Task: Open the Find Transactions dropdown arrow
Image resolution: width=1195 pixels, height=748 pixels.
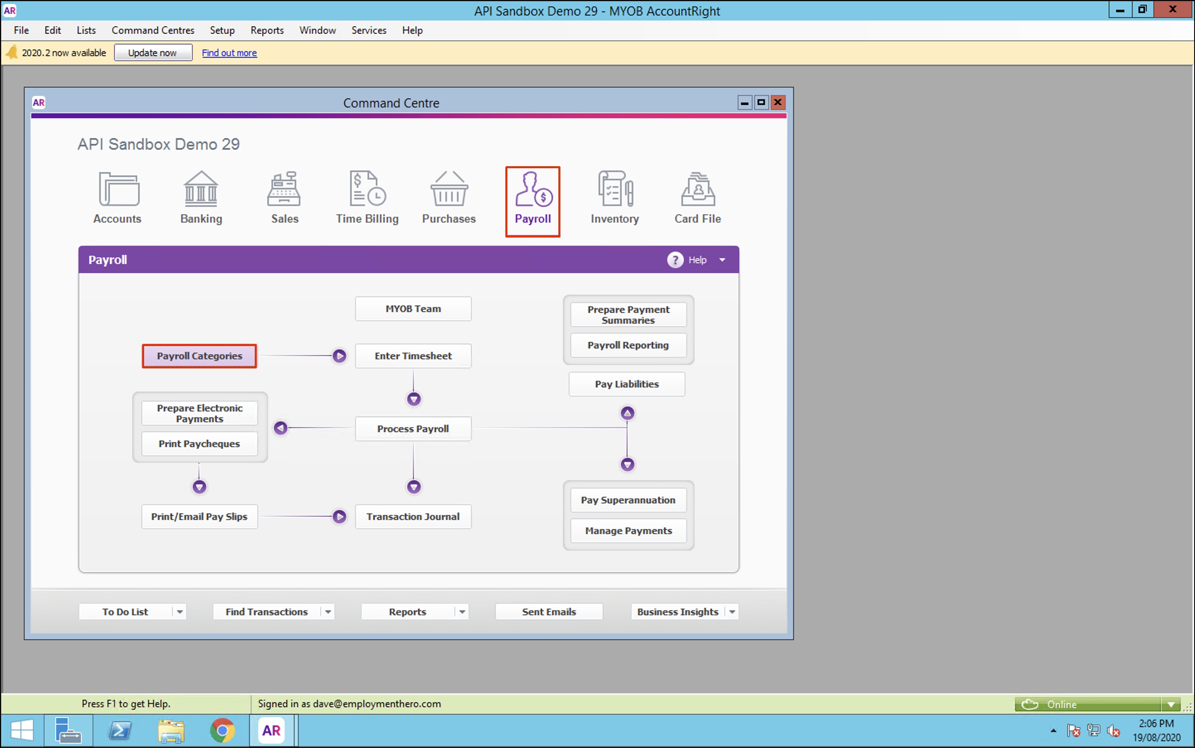Action: pos(328,612)
